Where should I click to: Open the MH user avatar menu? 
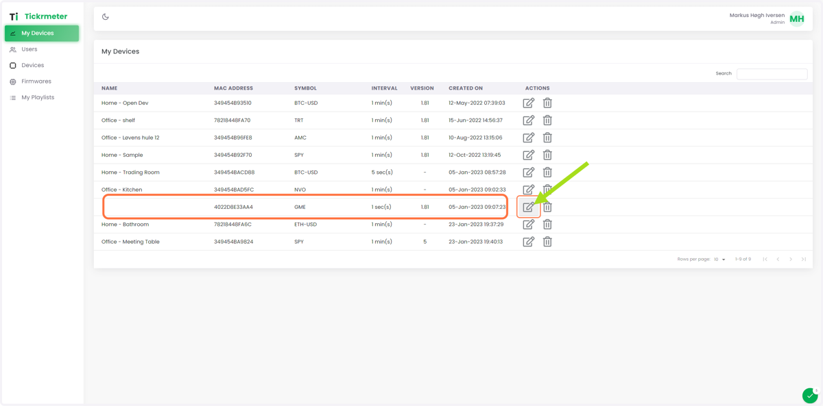(x=797, y=19)
